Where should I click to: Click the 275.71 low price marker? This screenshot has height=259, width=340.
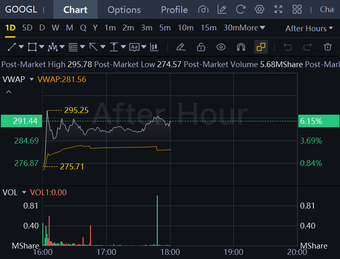coord(72,166)
